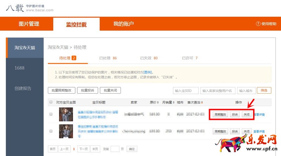Click 批量投诉 button
The width and height of the screenshot is (281, 156).
pyautogui.click(x=87, y=90)
